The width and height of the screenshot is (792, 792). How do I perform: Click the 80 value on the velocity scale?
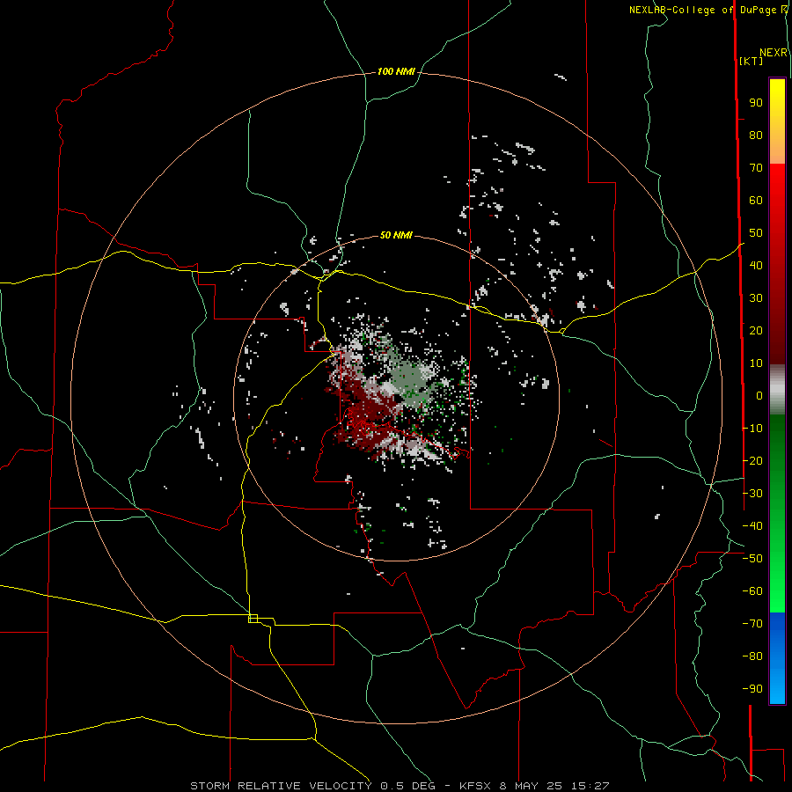[x=756, y=136]
